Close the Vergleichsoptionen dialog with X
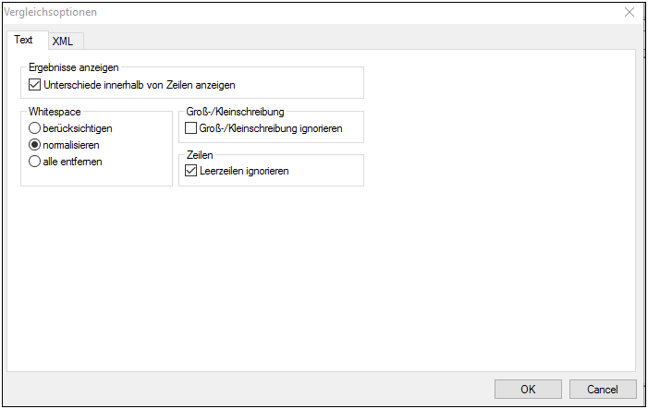 point(630,12)
